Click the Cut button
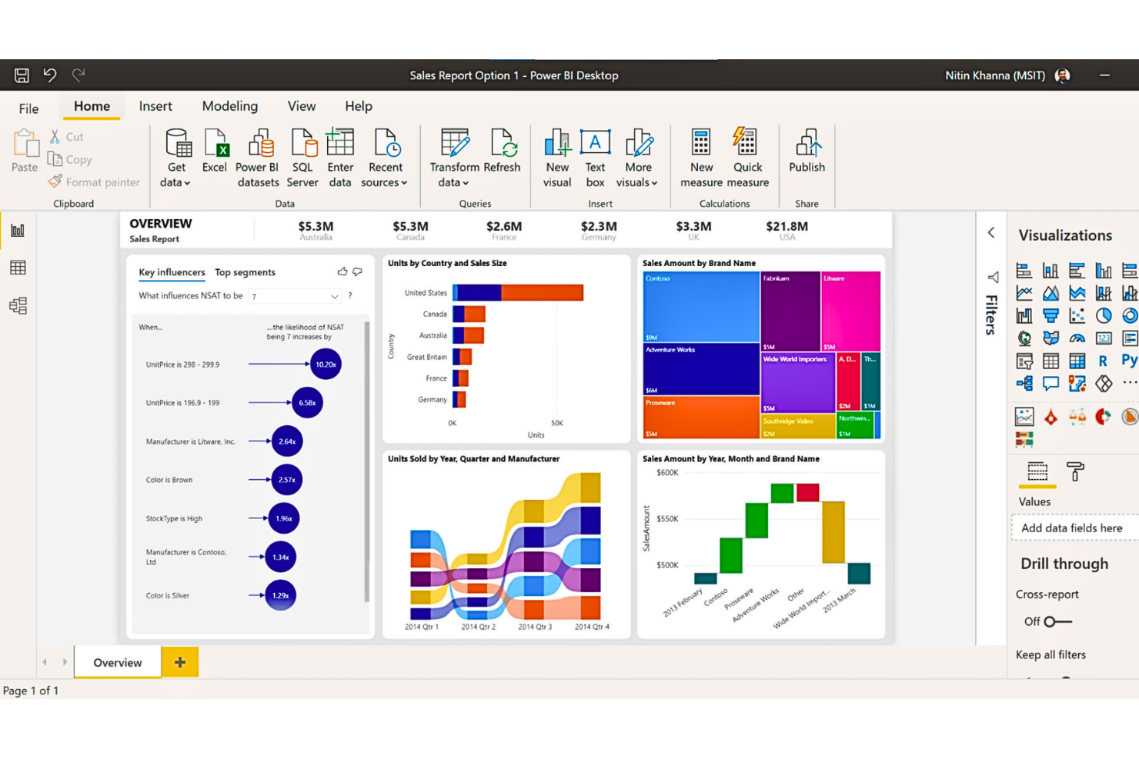 click(x=66, y=137)
